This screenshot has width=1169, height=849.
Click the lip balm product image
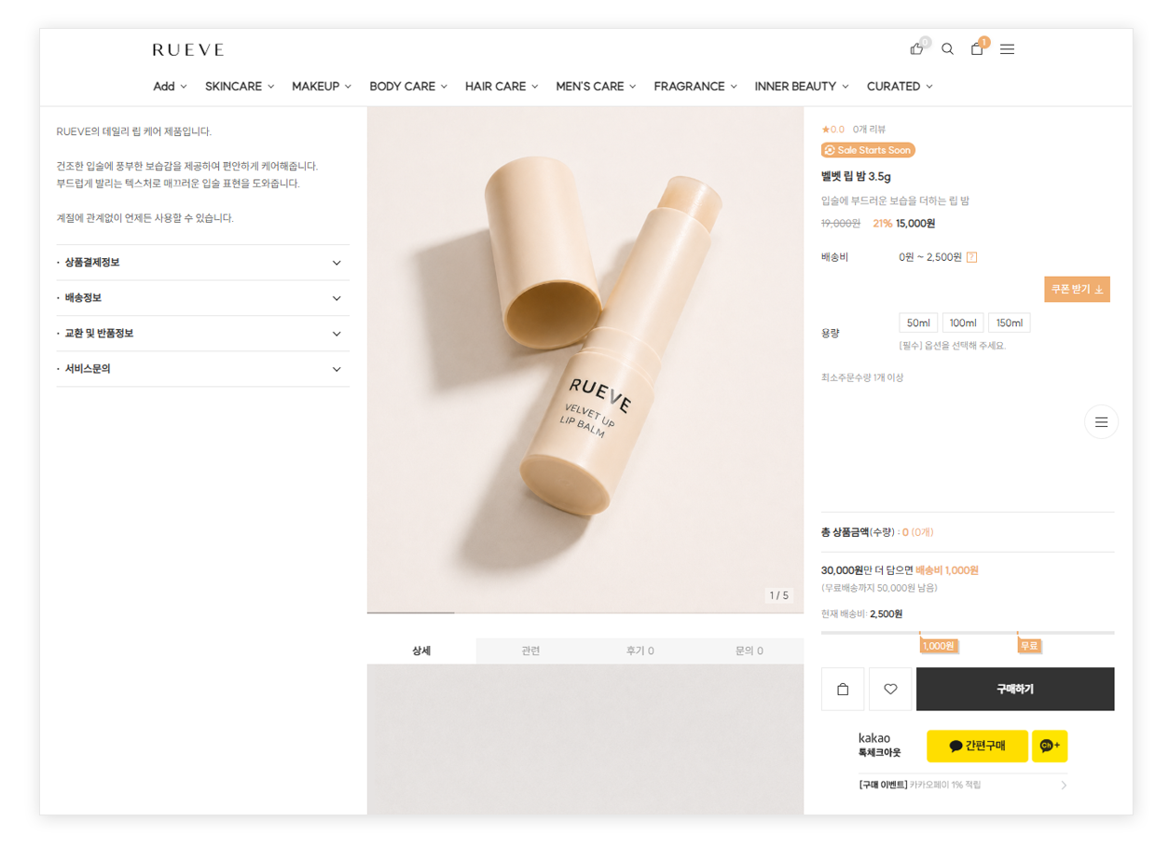(584, 359)
